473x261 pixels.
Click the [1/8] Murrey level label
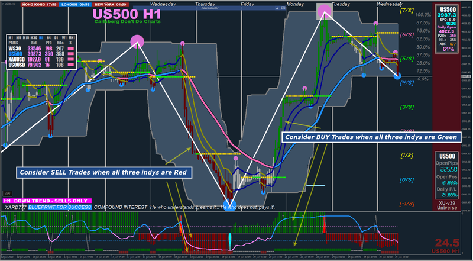[407, 156]
